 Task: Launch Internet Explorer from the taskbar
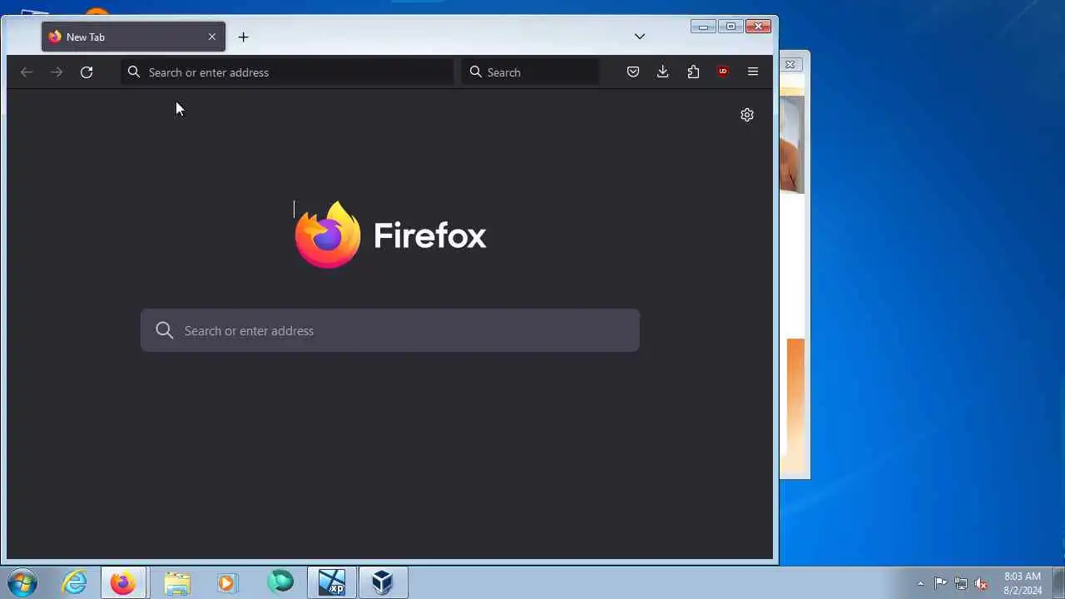pos(75,582)
